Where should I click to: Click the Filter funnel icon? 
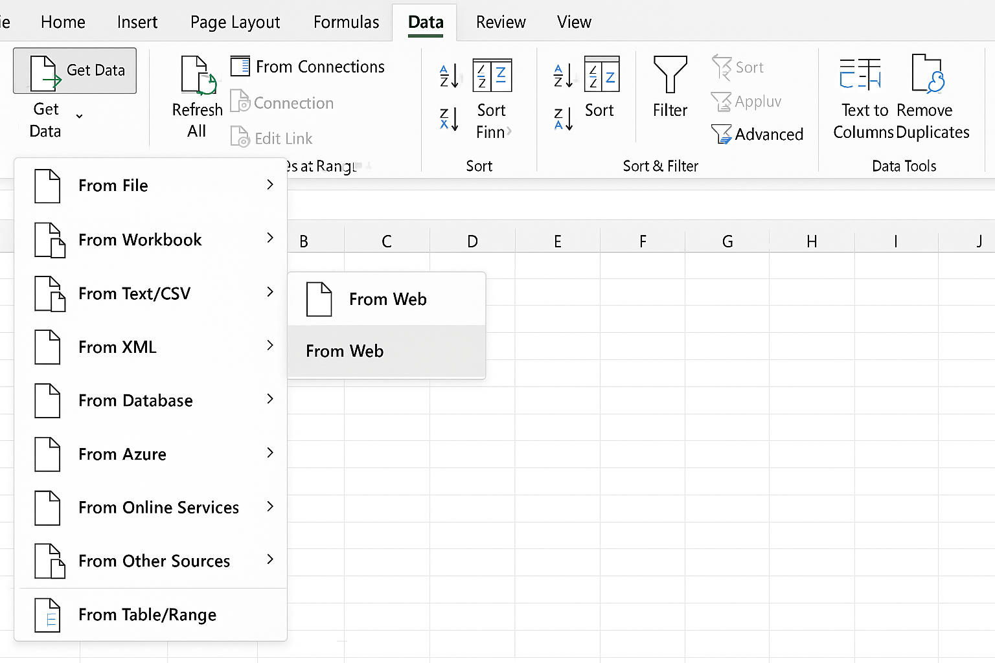click(x=670, y=74)
